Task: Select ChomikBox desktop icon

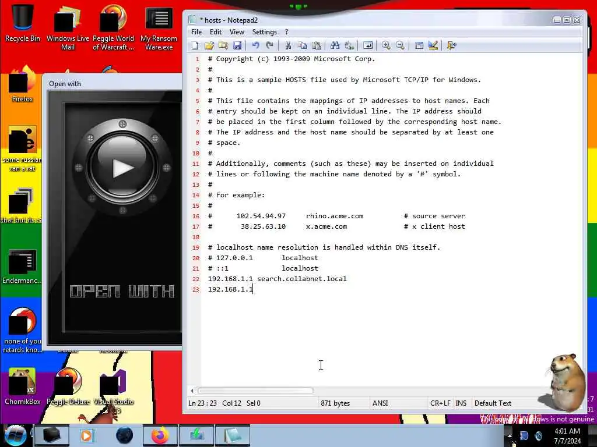Action: 23,386
